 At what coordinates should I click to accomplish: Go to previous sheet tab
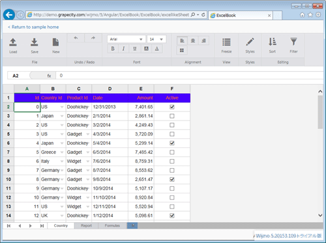click(20, 226)
